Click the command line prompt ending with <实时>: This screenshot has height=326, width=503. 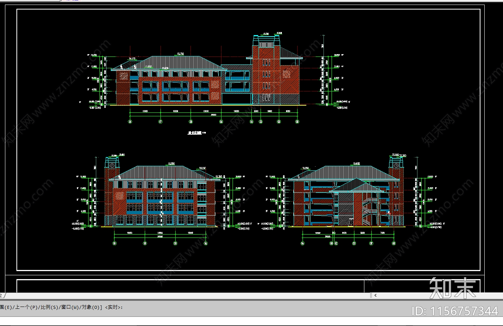point(61,307)
